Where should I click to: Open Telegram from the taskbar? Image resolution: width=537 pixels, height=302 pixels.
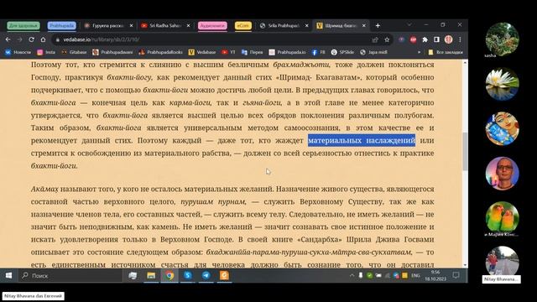[x=206, y=275]
